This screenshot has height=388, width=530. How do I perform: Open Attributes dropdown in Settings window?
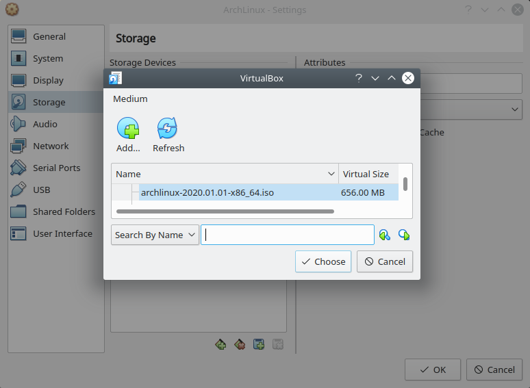pos(472,109)
